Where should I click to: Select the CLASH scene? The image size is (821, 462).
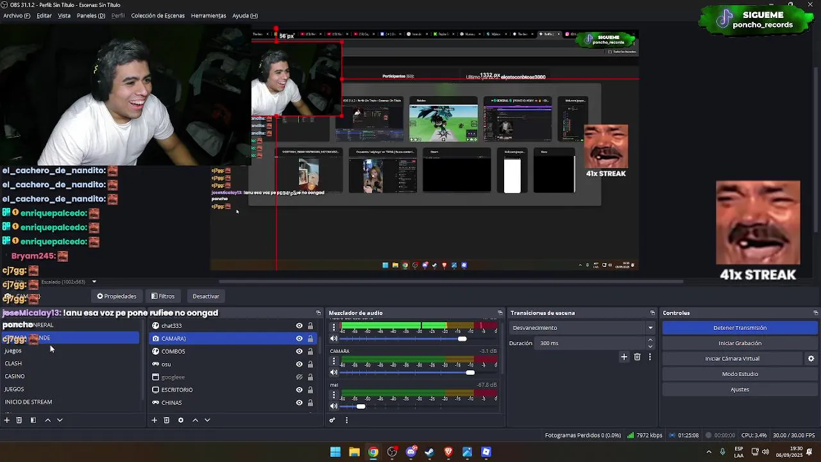pyautogui.click(x=13, y=364)
